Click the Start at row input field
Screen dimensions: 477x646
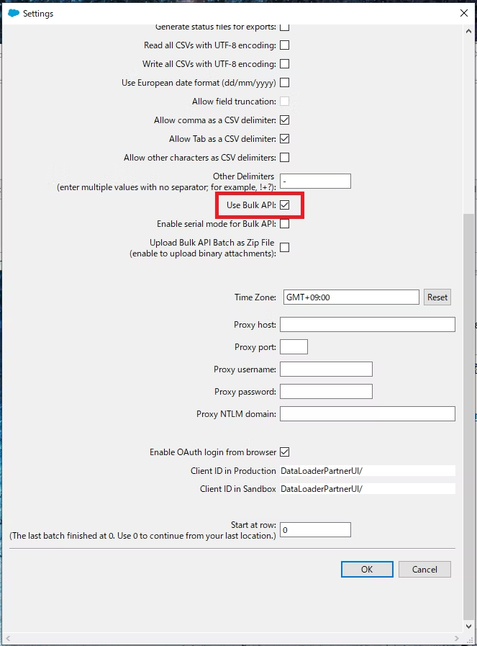coord(315,530)
